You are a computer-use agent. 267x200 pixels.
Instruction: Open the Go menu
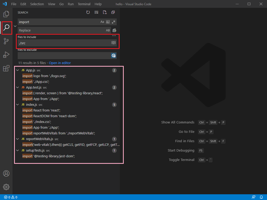click(x=61, y=4)
